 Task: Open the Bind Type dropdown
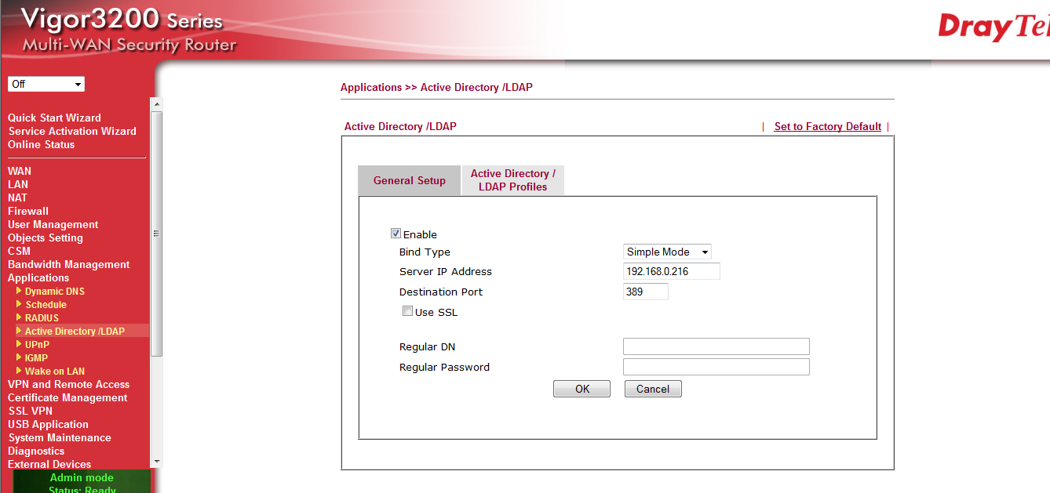(x=667, y=252)
